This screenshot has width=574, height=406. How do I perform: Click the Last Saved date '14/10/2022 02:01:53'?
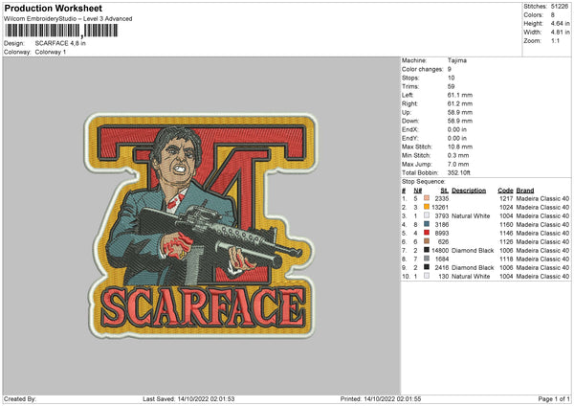click(206, 399)
